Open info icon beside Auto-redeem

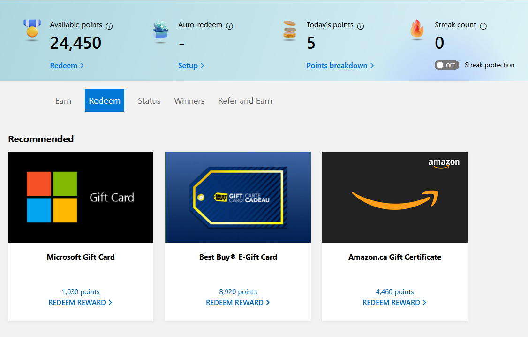(230, 26)
